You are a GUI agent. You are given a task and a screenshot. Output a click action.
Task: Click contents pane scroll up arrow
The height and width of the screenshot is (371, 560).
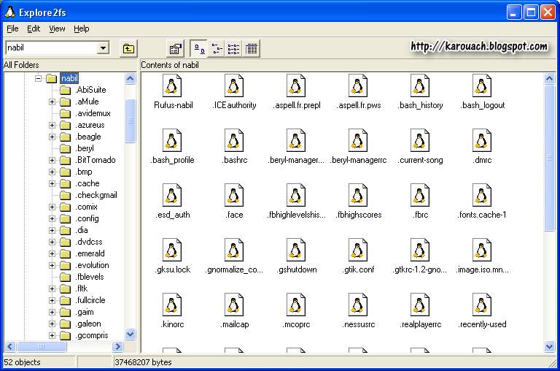(x=549, y=78)
